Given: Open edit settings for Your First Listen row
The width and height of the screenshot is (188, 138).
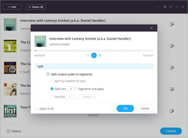Looking at the screenshot, I should click(172, 111).
